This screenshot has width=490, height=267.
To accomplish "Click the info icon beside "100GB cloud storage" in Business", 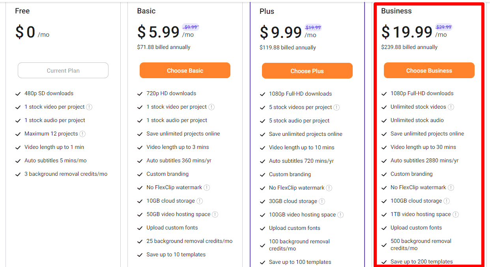I will tap(446, 201).
